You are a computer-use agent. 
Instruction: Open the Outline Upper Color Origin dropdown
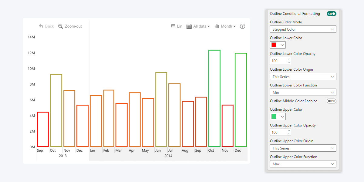(x=303, y=148)
